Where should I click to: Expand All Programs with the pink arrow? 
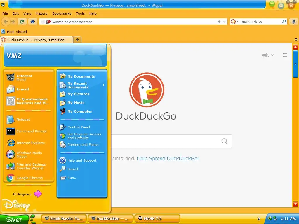click(x=38, y=194)
